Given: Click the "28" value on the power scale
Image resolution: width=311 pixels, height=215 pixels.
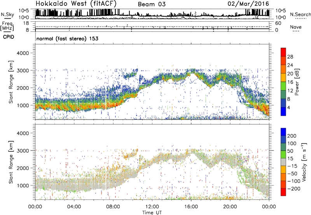Looking at the screenshot, I should [x=290, y=57].
